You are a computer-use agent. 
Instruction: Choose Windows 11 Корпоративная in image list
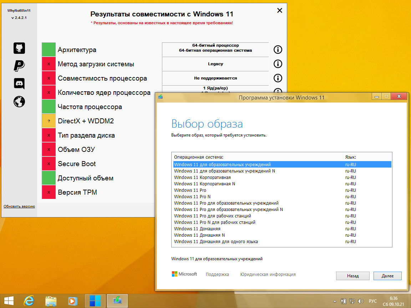pos(202,177)
